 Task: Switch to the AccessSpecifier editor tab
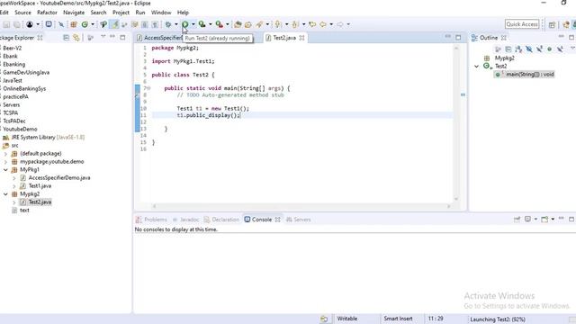(159, 38)
